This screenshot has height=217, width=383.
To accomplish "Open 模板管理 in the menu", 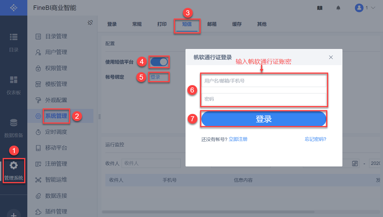I will click(56, 84).
